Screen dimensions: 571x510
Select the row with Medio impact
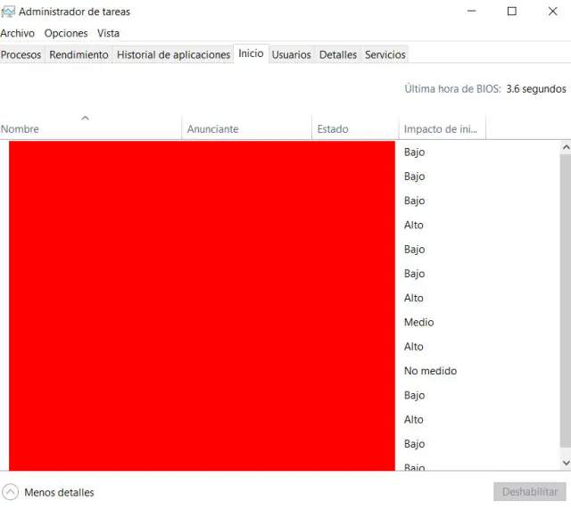pos(418,322)
